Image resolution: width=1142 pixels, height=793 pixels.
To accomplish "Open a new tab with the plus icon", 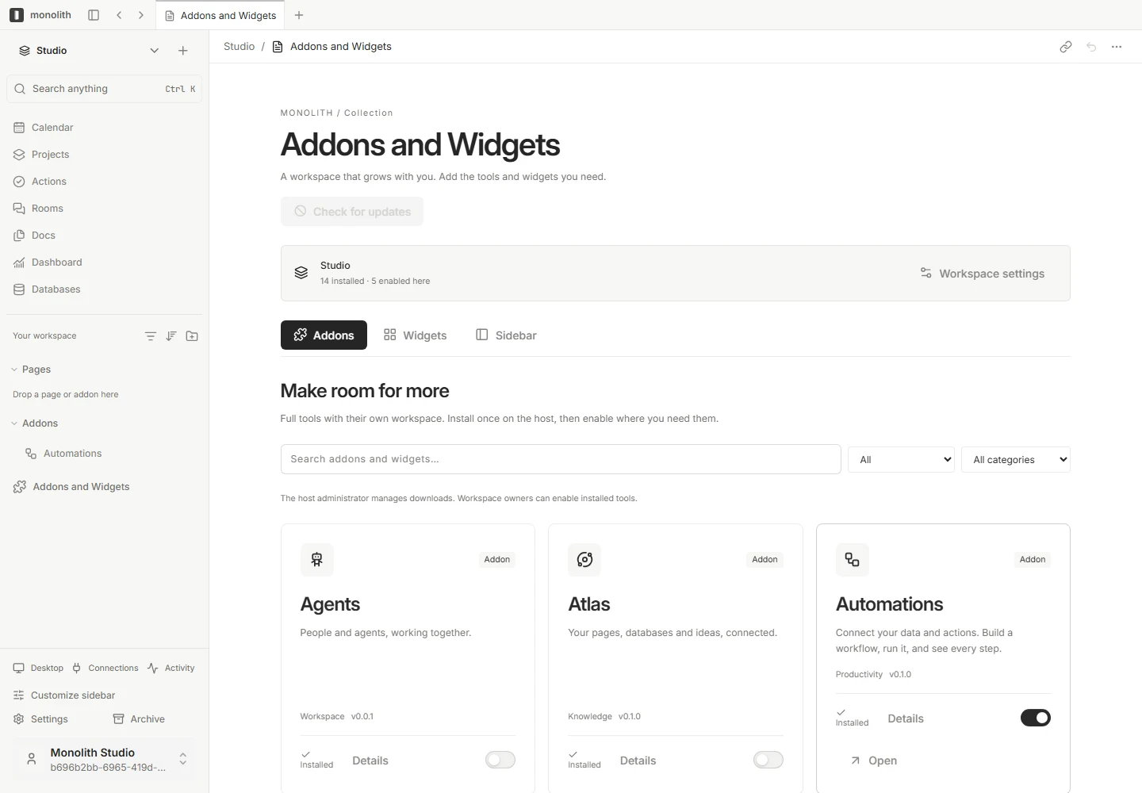I will coord(299,15).
